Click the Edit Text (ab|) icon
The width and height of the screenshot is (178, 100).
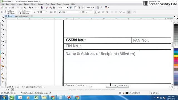click(x=124, y=12)
